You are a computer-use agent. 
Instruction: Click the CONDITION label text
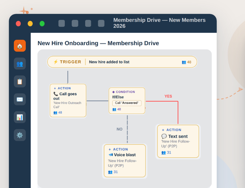click(x=125, y=92)
